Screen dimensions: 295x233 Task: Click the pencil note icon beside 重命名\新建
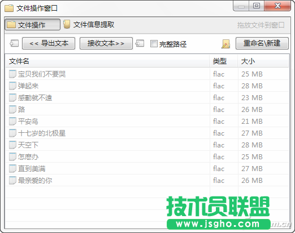tap(225, 44)
